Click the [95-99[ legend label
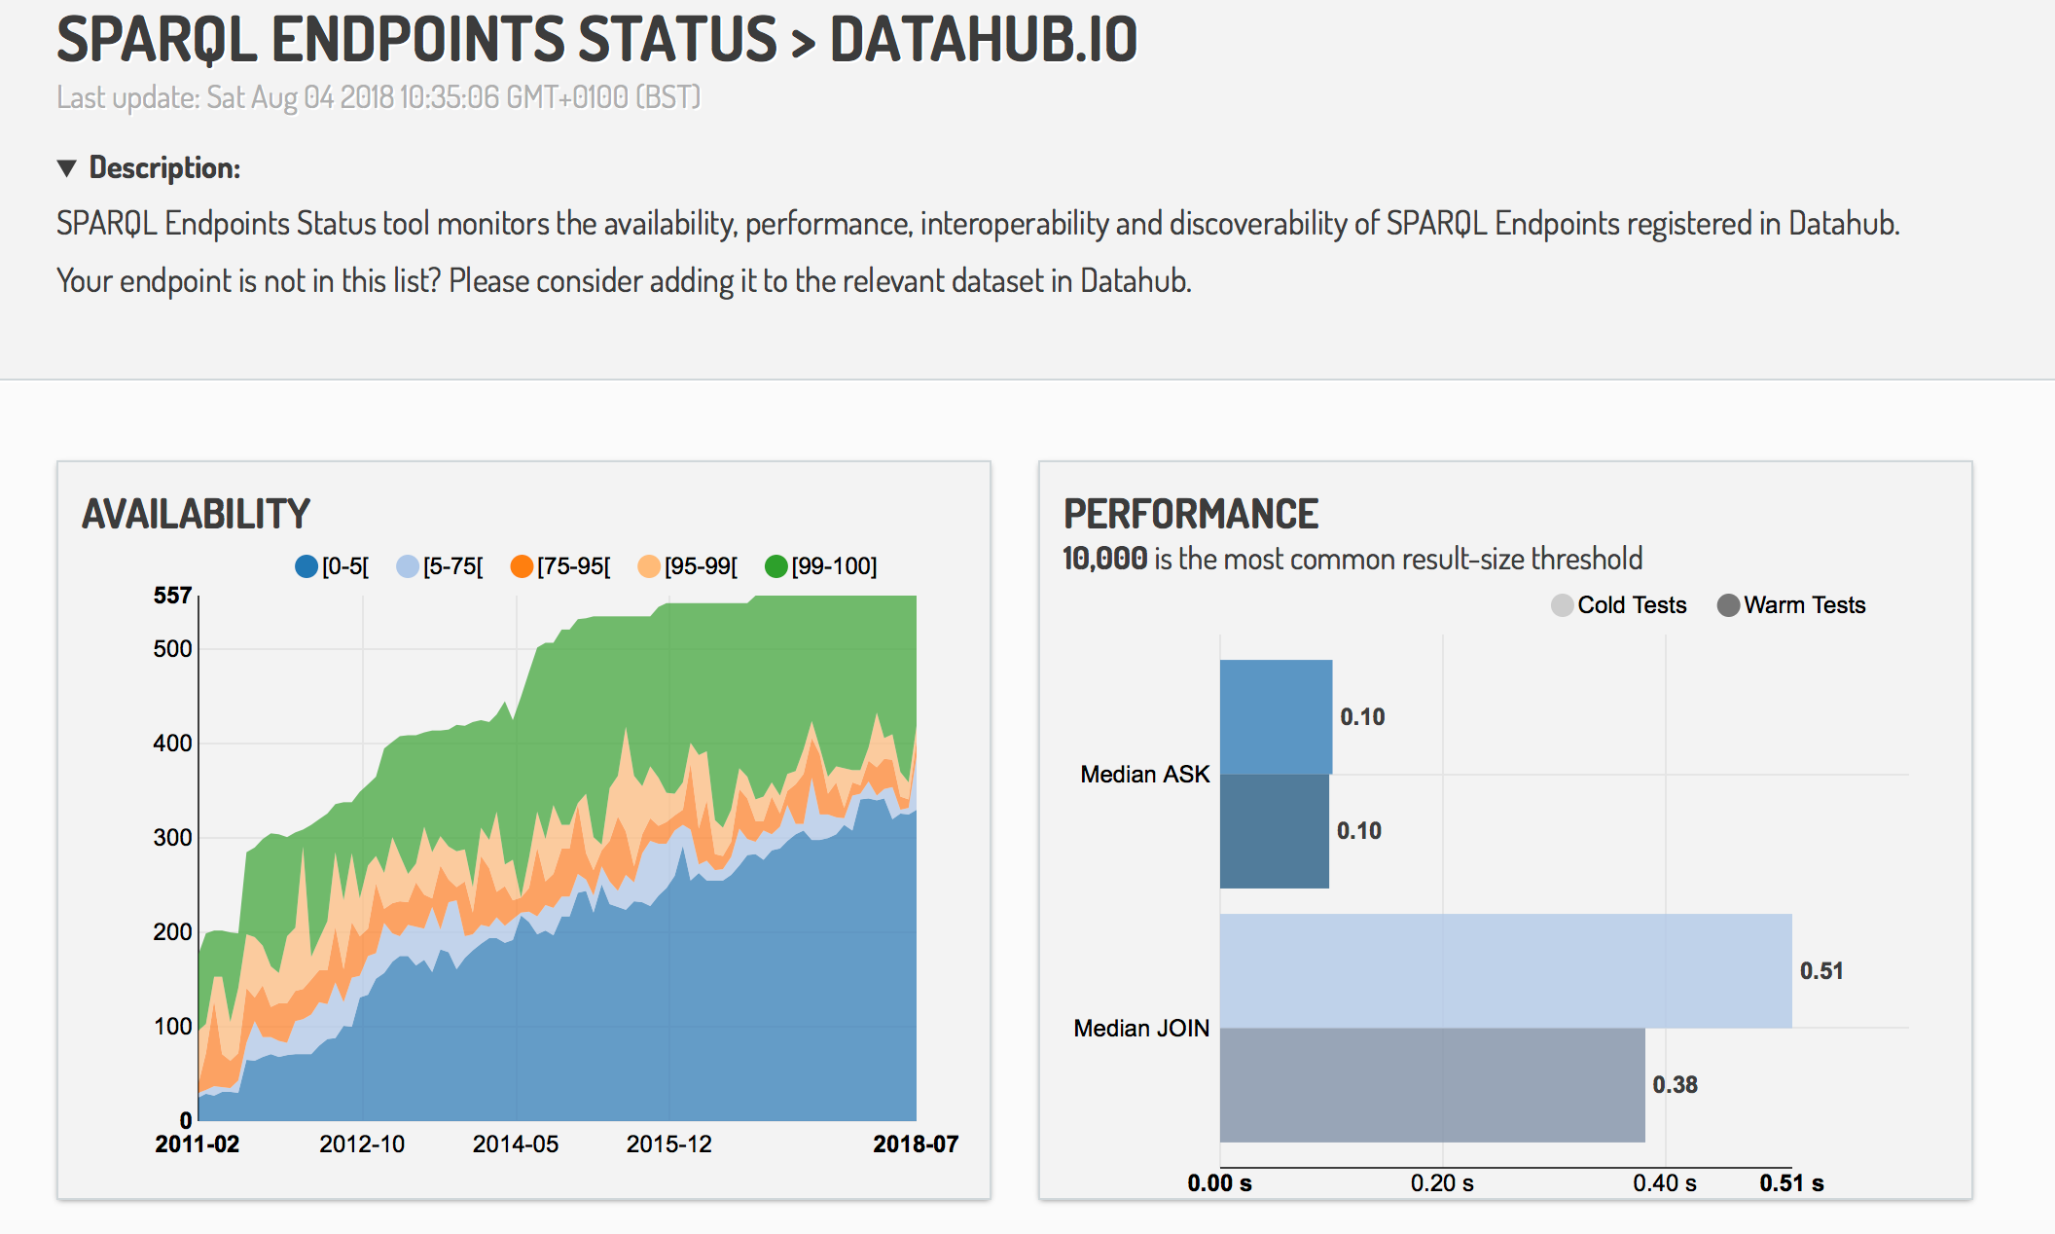Viewport: 2055px width, 1234px height. [702, 566]
